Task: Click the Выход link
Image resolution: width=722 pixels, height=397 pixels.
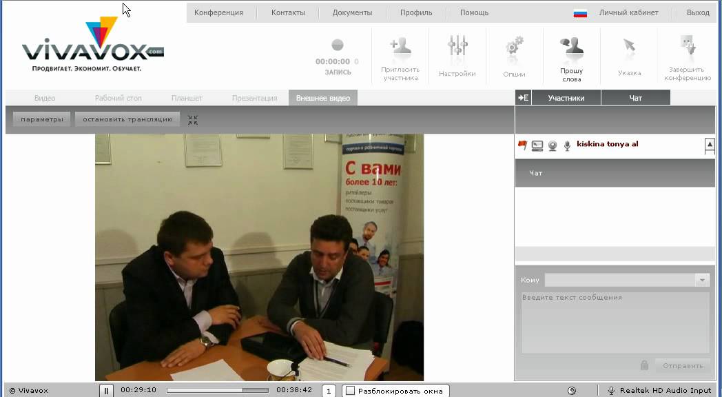Action: tap(698, 13)
